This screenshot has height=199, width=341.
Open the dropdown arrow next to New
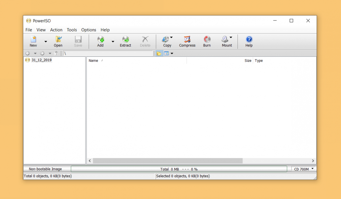click(x=46, y=42)
